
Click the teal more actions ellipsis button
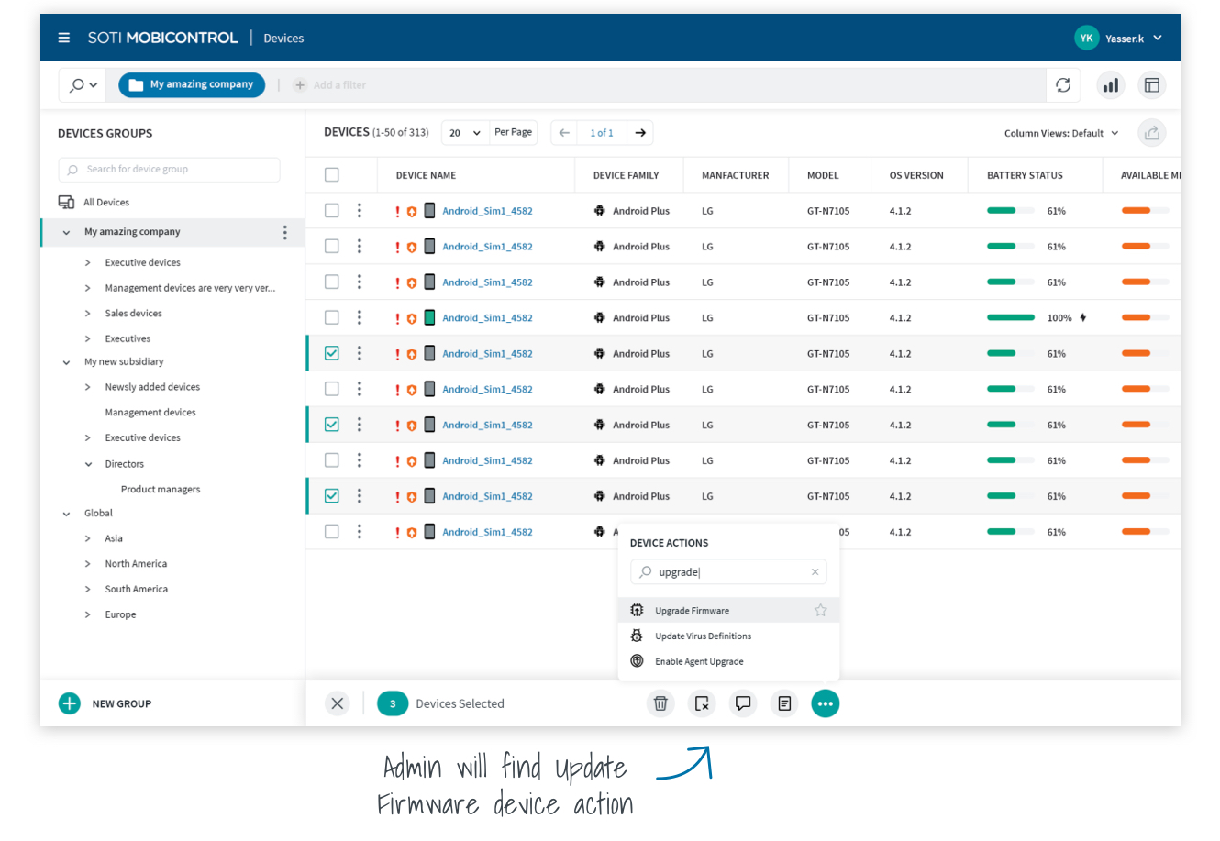pyautogui.click(x=825, y=703)
